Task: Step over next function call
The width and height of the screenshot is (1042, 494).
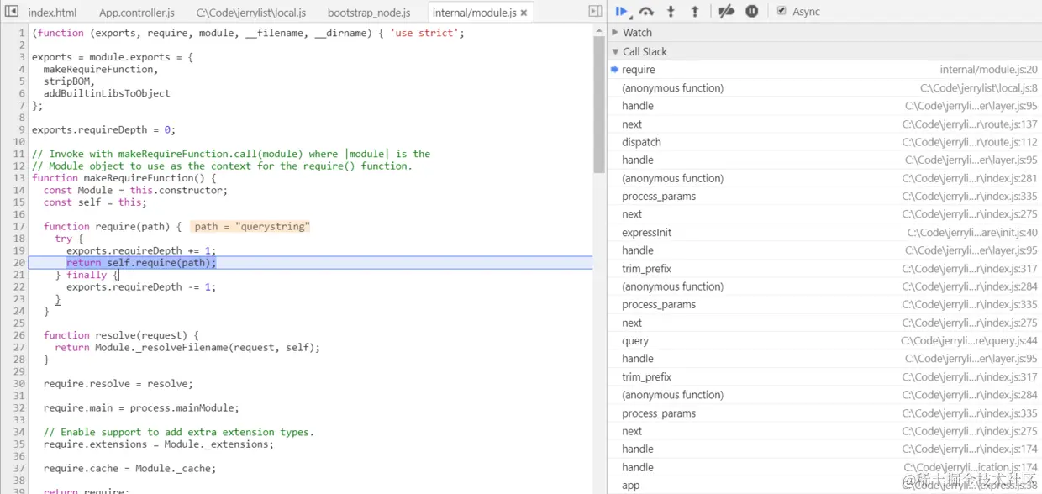Action: click(x=646, y=12)
